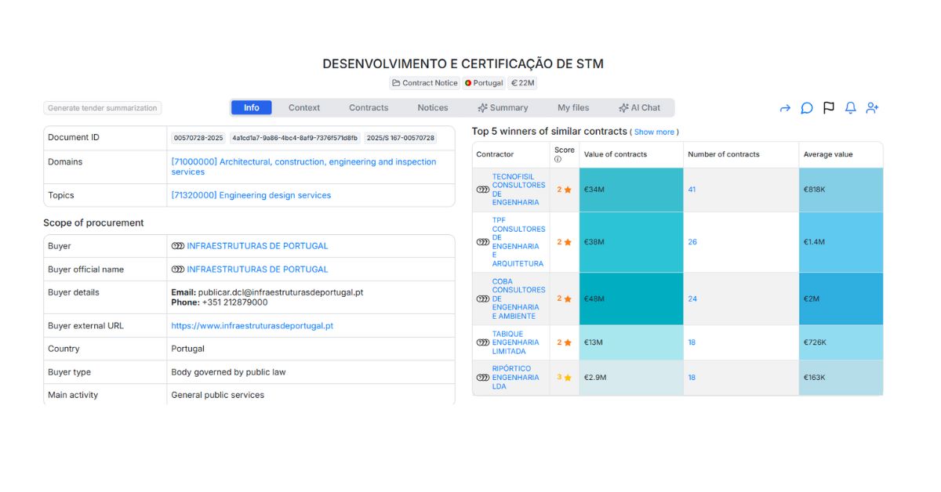Open the Contracts tab
Viewport: 941px width, 492px height.
pyautogui.click(x=369, y=108)
